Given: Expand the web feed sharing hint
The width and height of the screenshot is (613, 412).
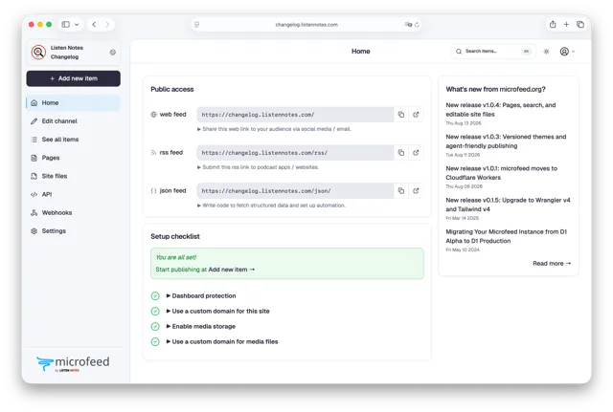Looking at the screenshot, I should point(274,129).
